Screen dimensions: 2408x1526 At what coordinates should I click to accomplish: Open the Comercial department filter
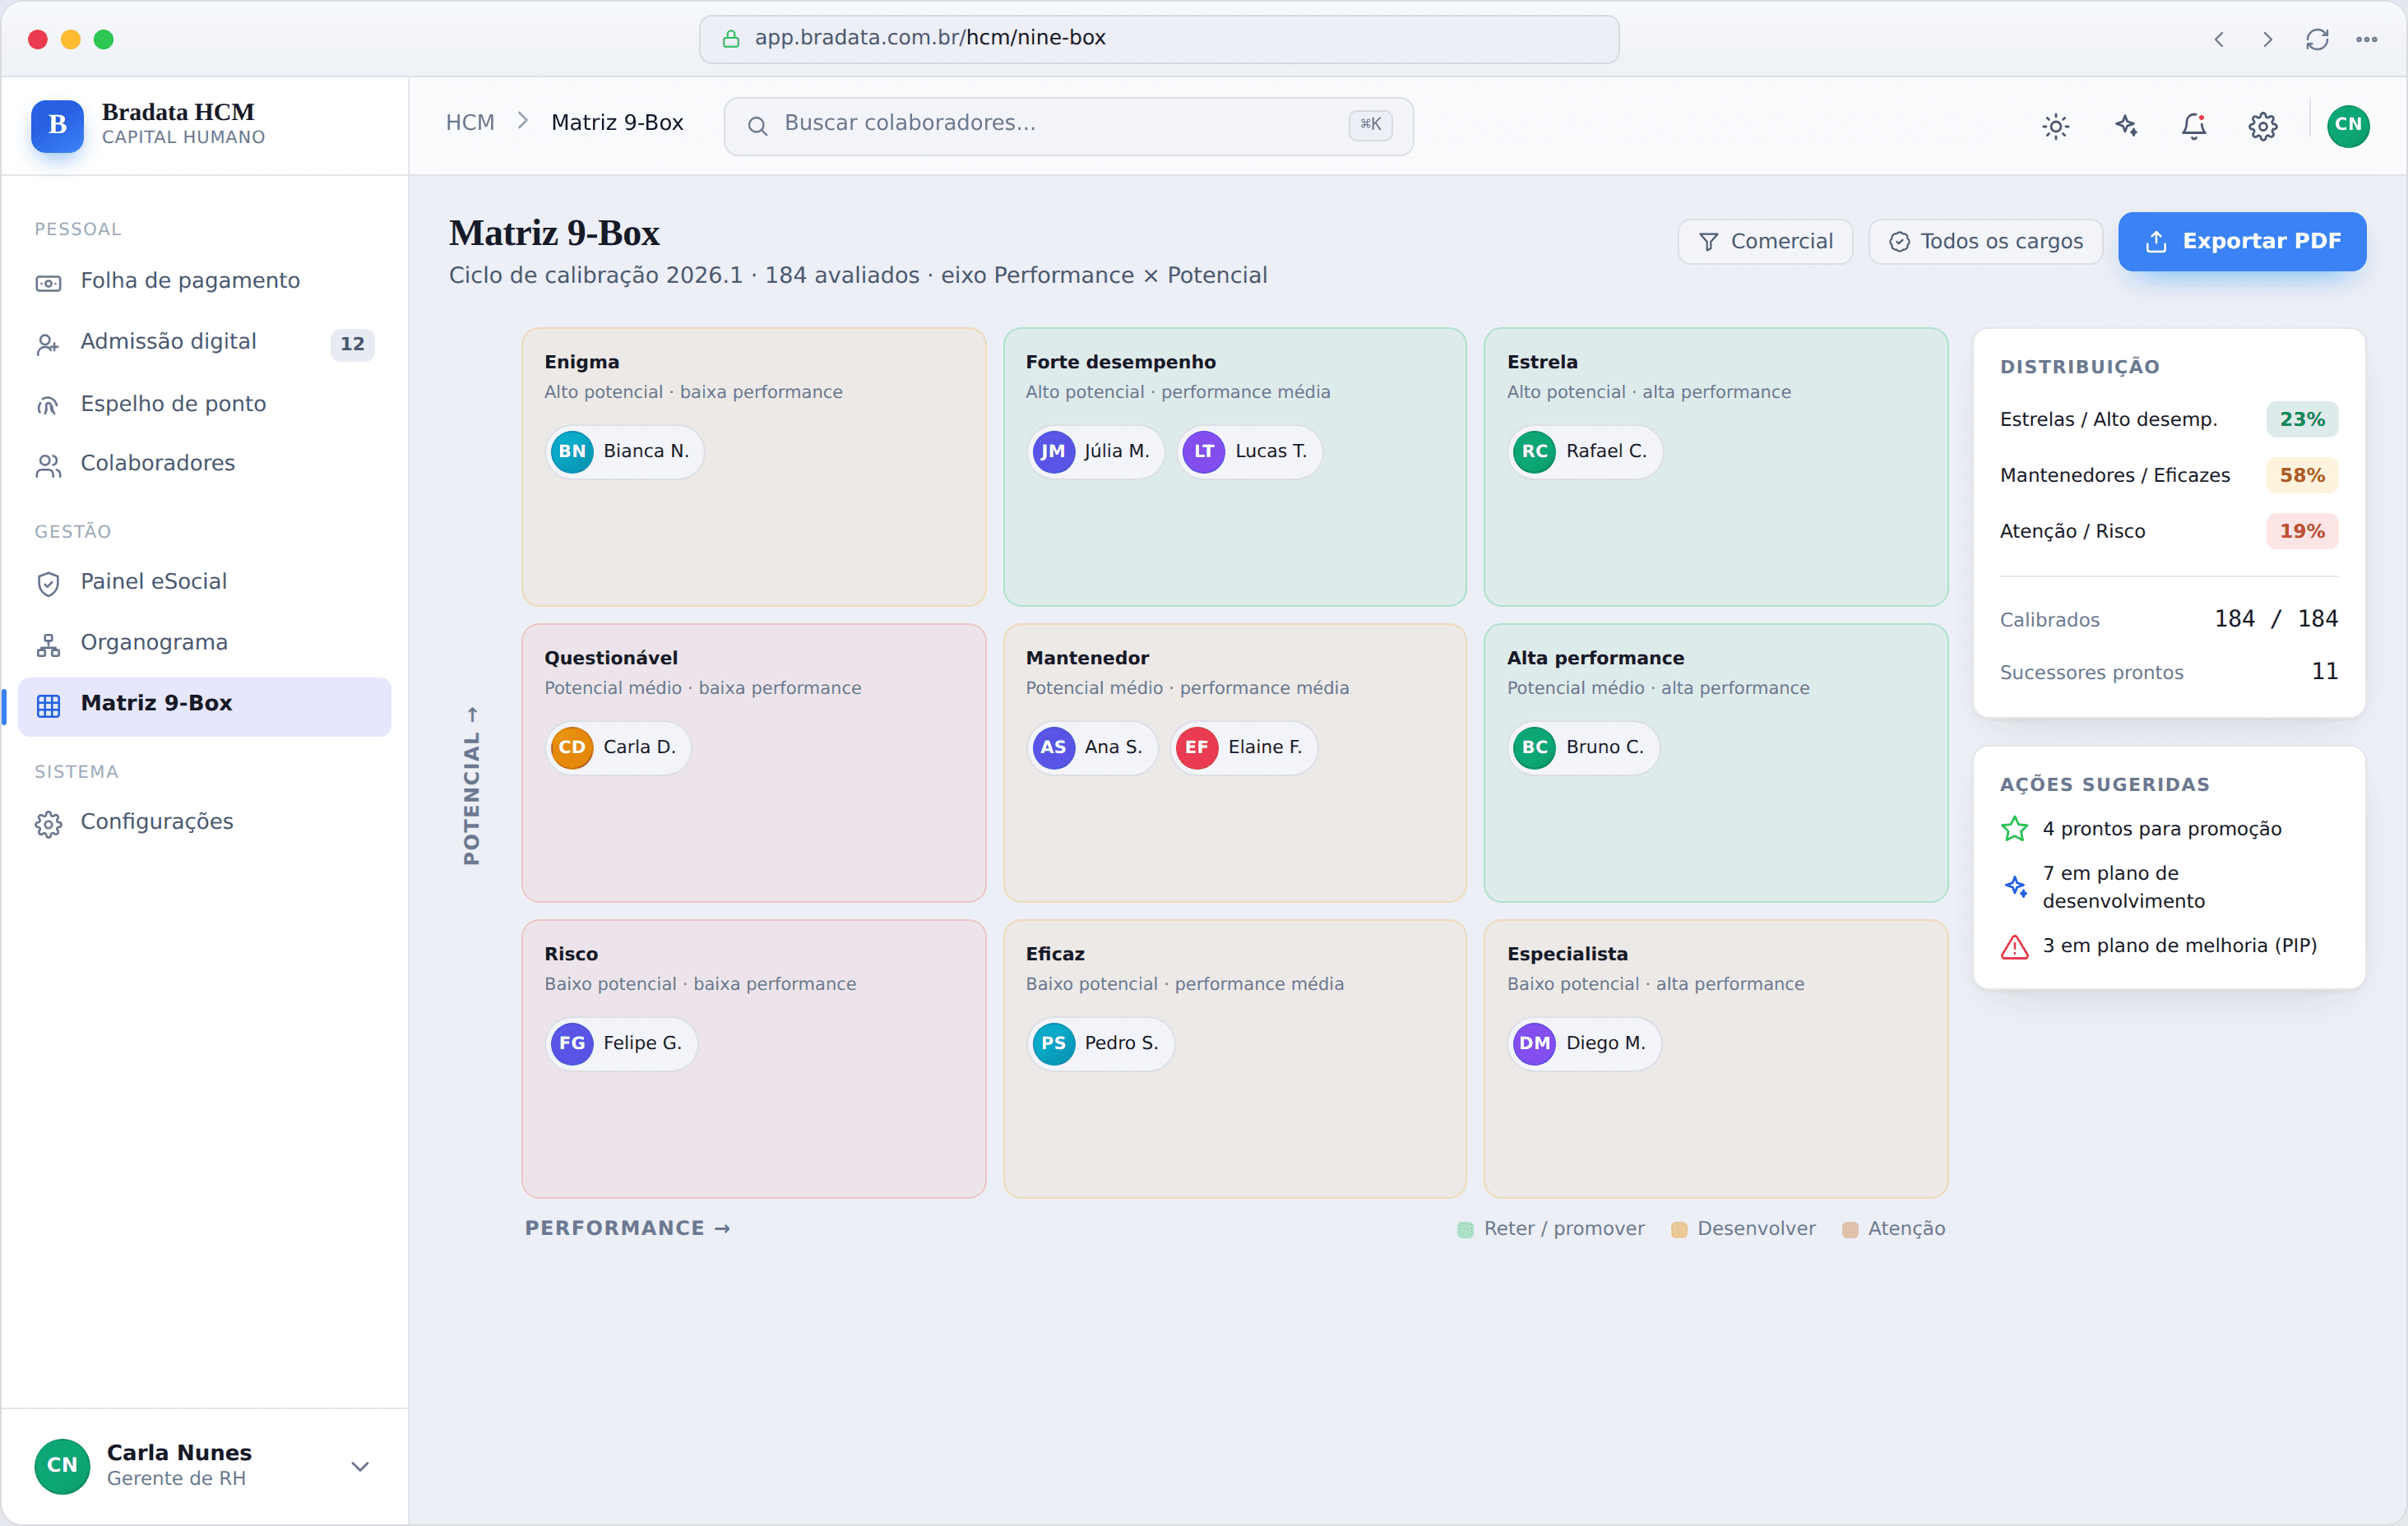(x=1765, y=242)
